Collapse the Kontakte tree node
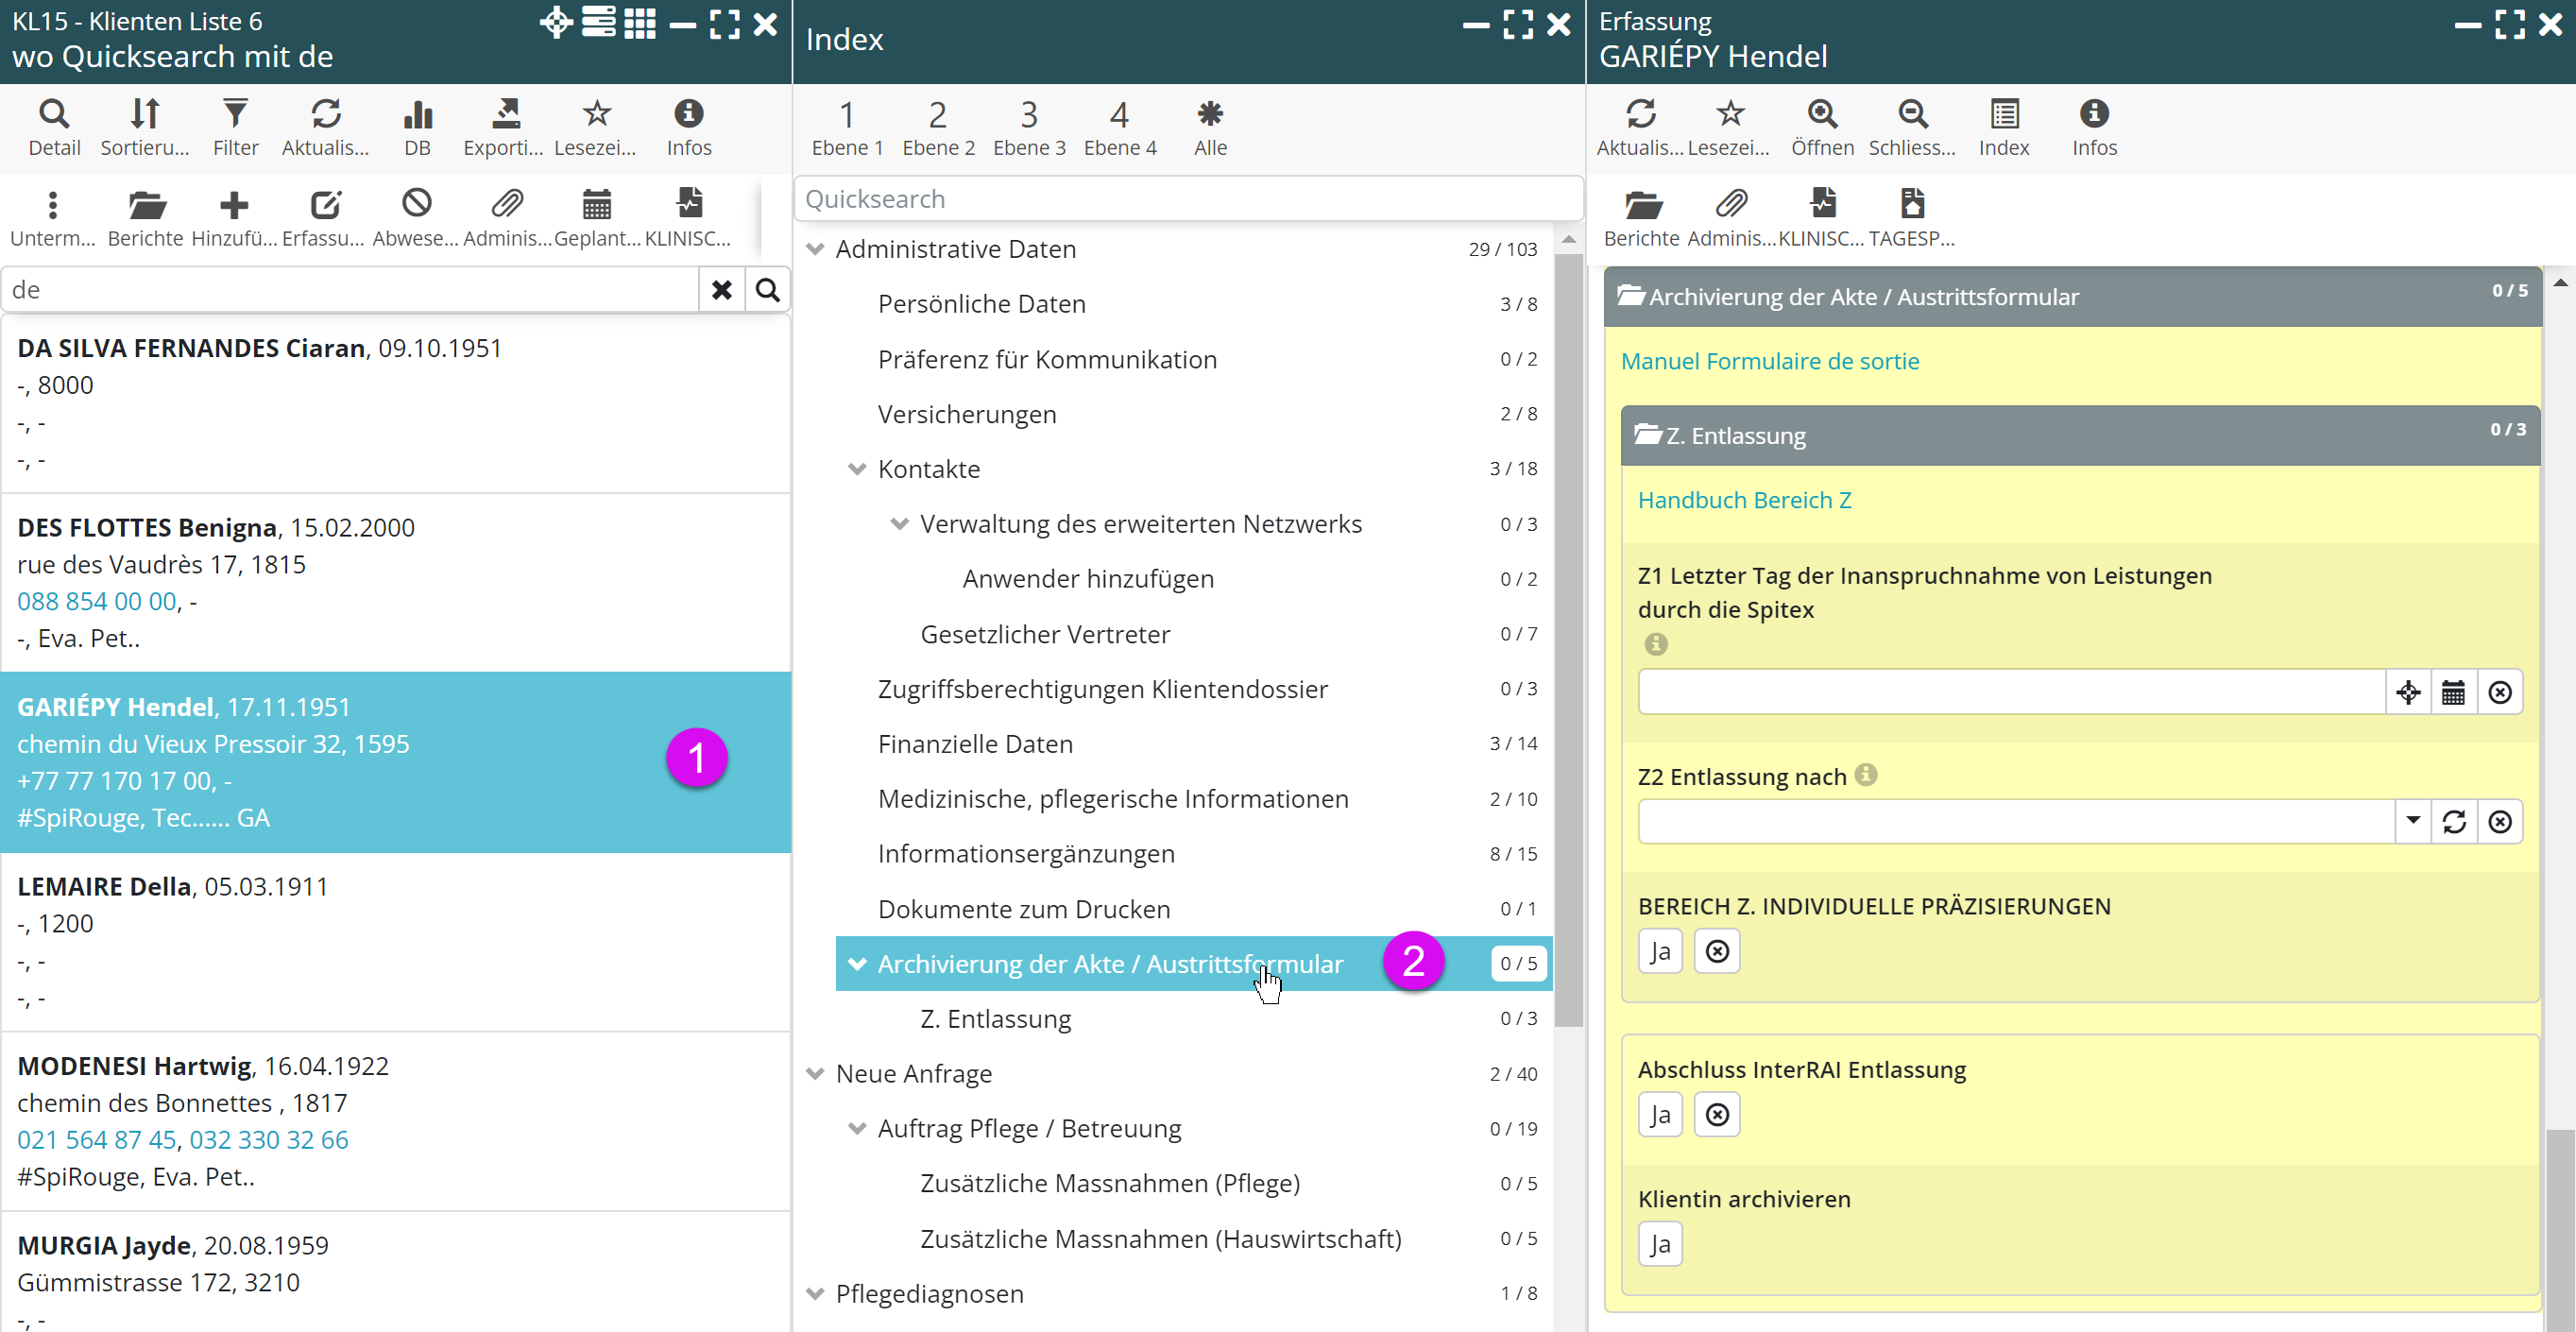 (857, 469)
